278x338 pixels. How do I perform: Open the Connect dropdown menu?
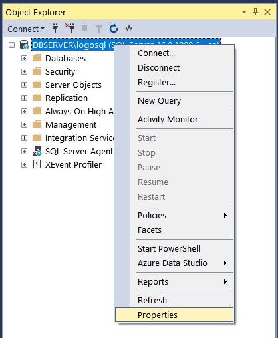coord(26,29)
